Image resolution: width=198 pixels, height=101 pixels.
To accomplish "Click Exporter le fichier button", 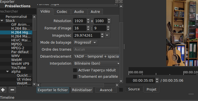I will 53,90.
